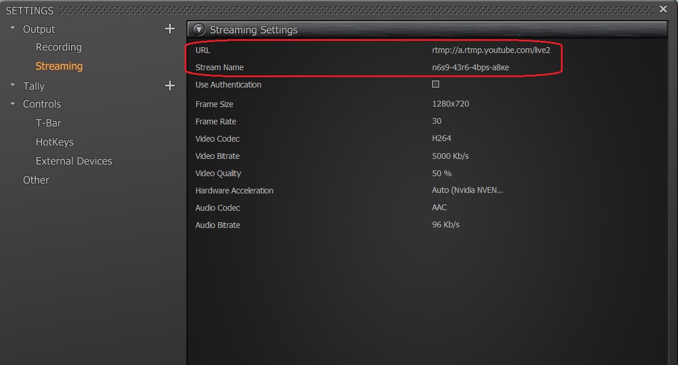Image resolution: width=678 pixels, height=365 pixels.
Task: Select Streaming in the sidebar
Action: point(59,66)
